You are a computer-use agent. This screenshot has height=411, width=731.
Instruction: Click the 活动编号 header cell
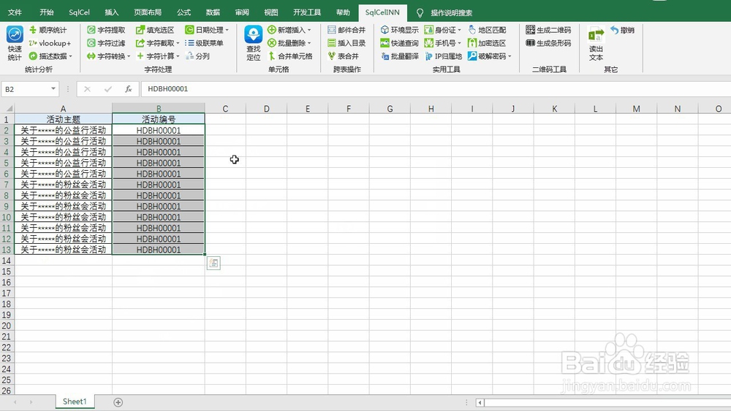tap(159, 119)
